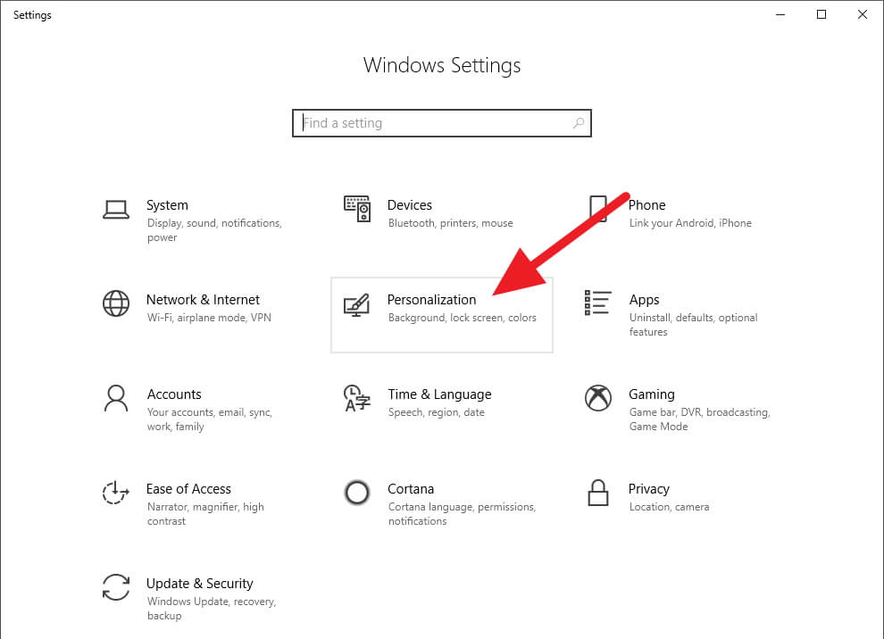The height and width of the screenshot is (639, 884).
Task: Click 'Location, camera' description
Action: pyautogui.click(x=669, y=507)
